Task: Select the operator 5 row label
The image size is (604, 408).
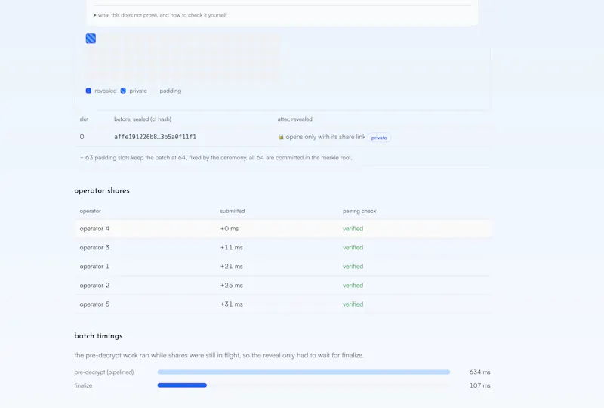Action: (x=94, y=304)
